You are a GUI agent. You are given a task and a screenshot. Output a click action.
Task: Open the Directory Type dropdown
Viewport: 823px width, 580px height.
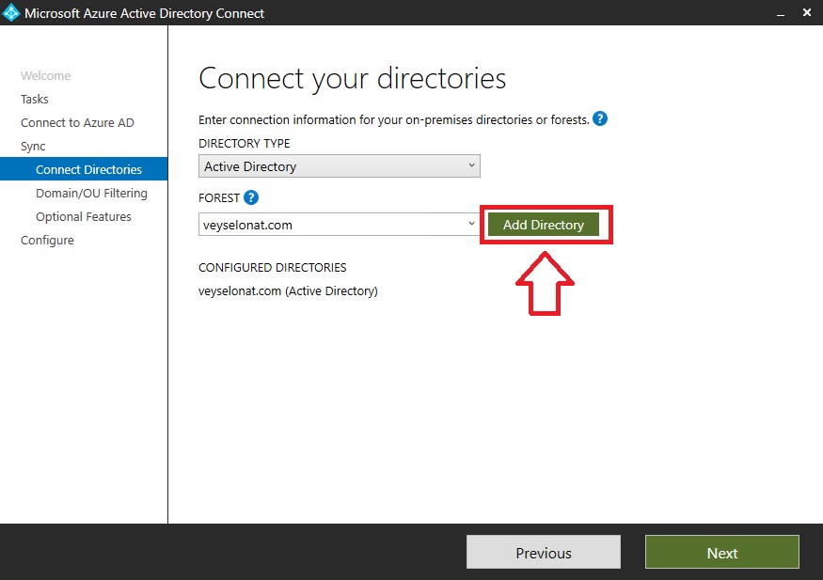[339, 166]
